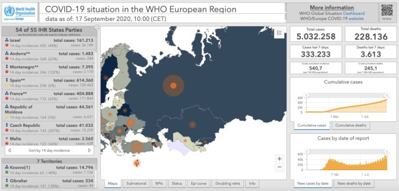The image size is (399, 191).
Task: Grab left range handle on Cumulative cases chart
Action: click(306, 95)
